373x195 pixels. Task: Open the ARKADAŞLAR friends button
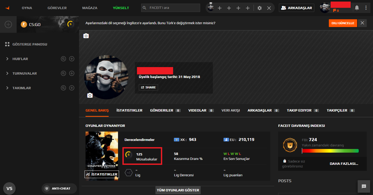pyautogui.click(x=297, y=8)
